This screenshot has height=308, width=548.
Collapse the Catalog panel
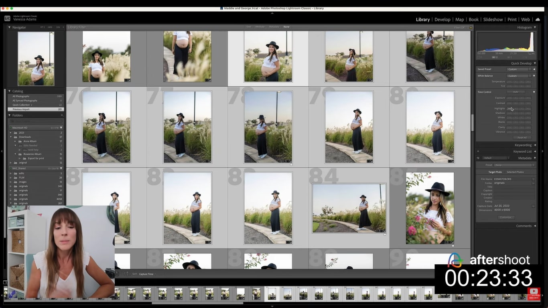10,91
